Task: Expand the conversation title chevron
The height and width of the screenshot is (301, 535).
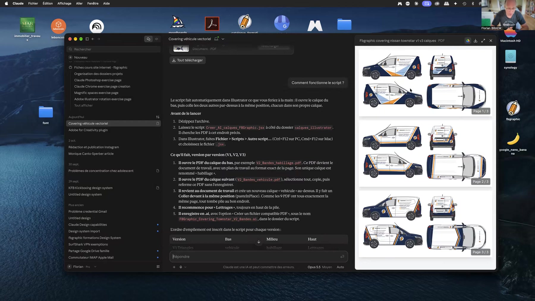Action: pyautogui.click(x=223, y=39)
